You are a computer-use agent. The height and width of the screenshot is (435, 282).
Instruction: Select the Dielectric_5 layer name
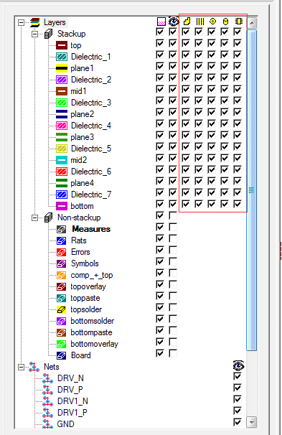[91, 149]
